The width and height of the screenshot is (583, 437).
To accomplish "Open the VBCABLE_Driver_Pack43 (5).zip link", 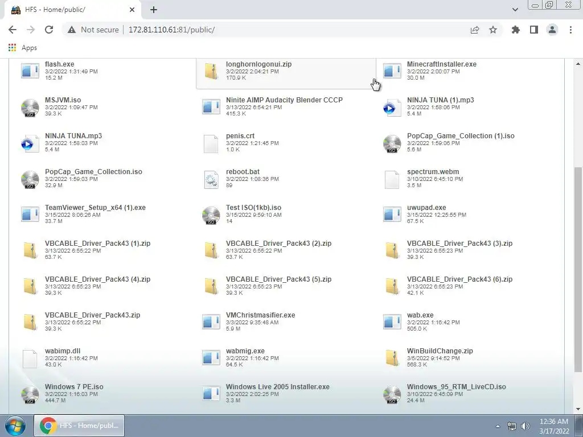I will coord(278,279).
